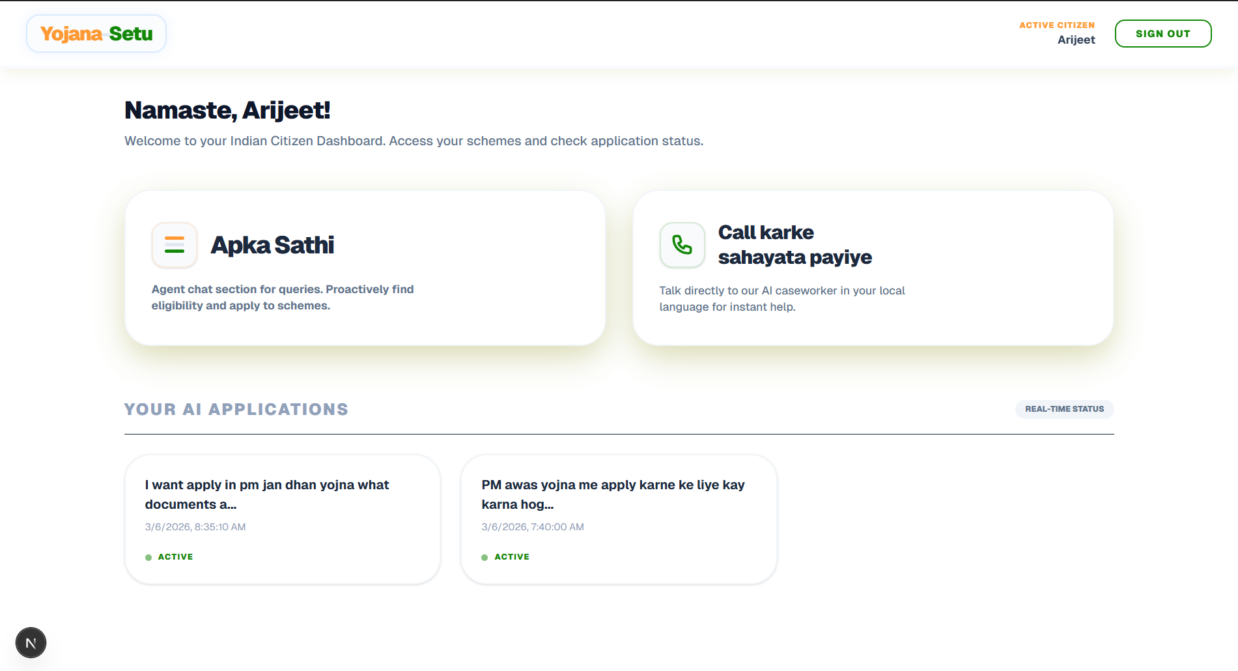Click the Apka Sathi card description text
Image resolution: width=1238 pixels, height=671 pixels.
tap(283, 297)
